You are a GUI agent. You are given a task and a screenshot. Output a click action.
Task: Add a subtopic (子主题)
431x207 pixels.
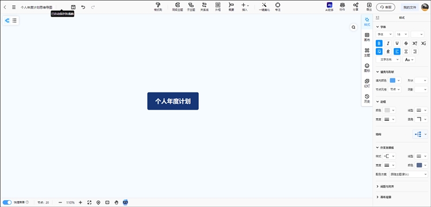(191, 7)
